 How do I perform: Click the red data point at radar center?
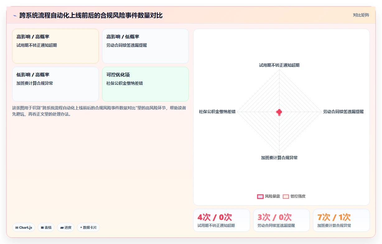click(x=279, y=112)
